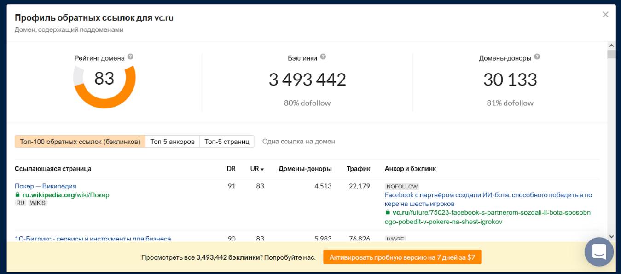Open help icon next to Рейтинг домена
621x274 pixels.
click(x=130, y=57)
